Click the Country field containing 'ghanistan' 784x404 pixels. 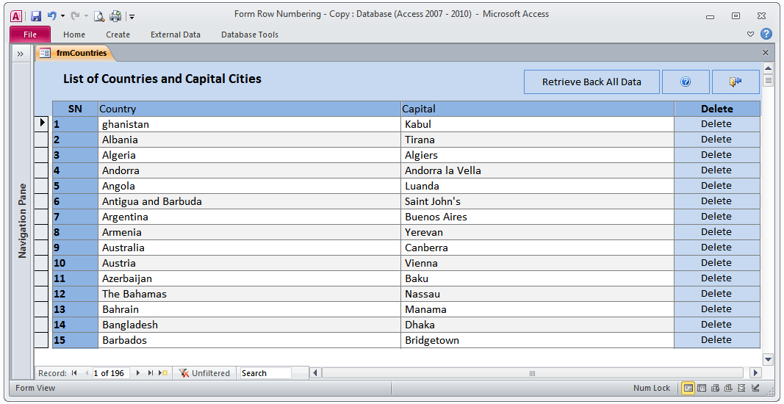[250, 124]
